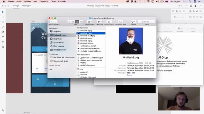Open the Окно menu
Viewport: 204px width, 114px height.
tap(53, 2)
